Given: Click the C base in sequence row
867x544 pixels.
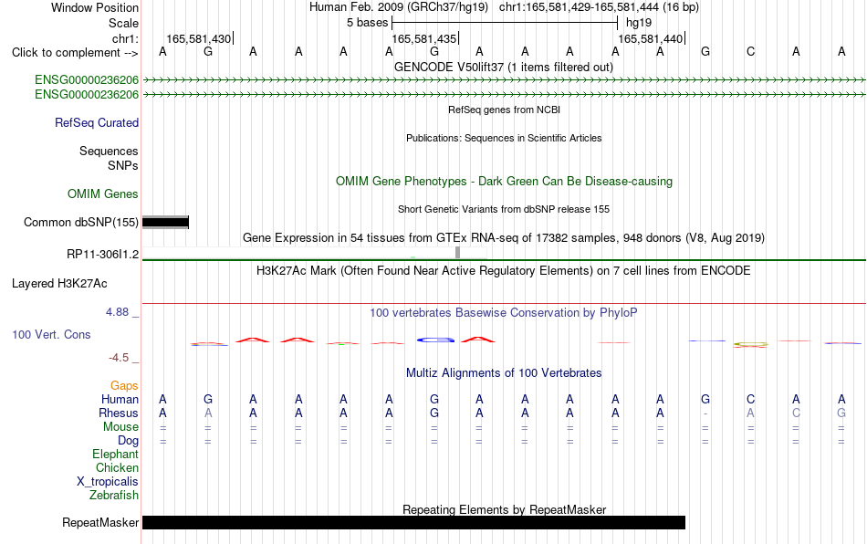Looking at the screenshot, I should 750,52.
